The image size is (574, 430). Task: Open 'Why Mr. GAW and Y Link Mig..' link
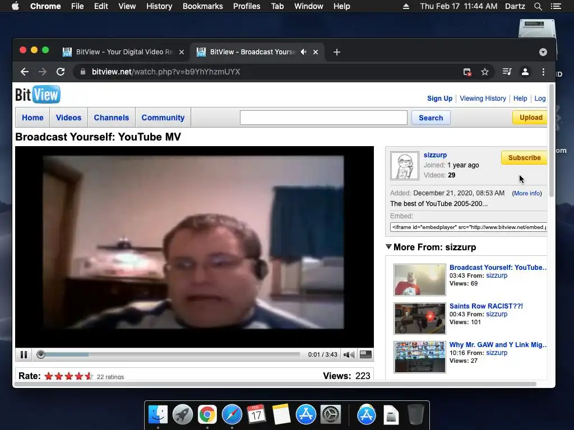point(498,344)
